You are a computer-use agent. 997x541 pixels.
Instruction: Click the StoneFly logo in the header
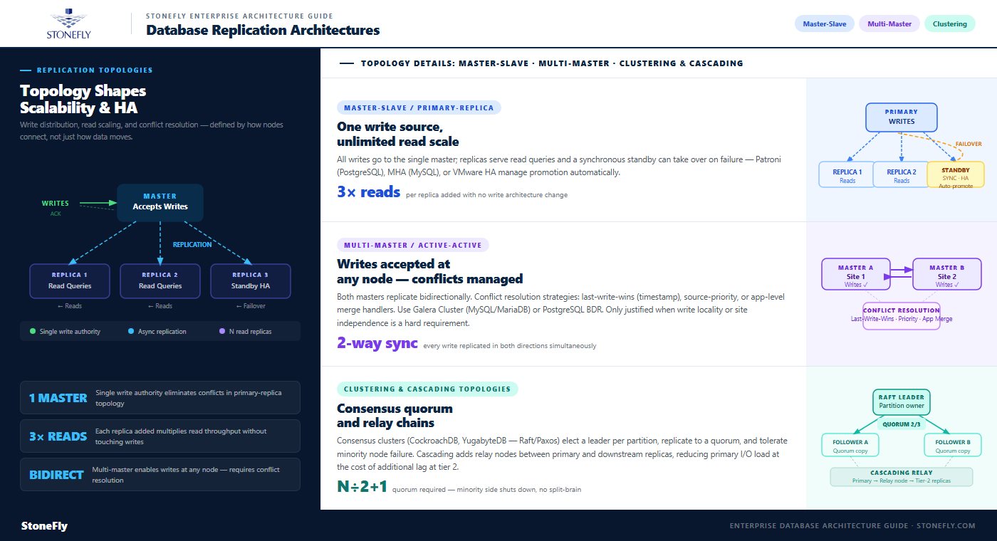[68, 23]
